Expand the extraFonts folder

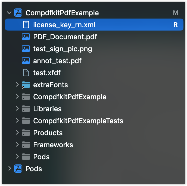point(17,85)
